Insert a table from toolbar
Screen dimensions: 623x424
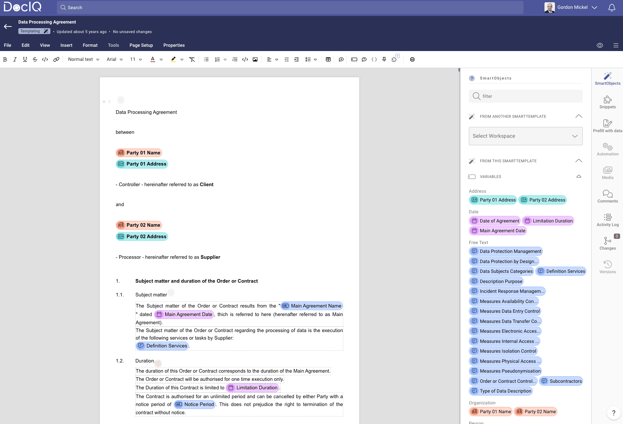328,60
